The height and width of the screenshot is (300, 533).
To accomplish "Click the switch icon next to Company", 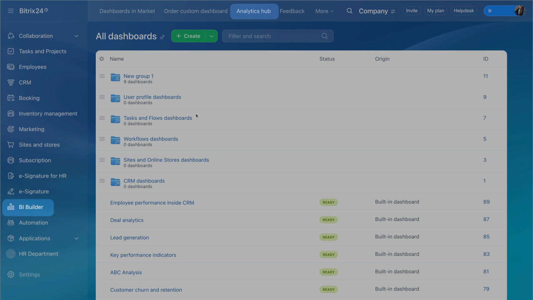I will [393, 11].
